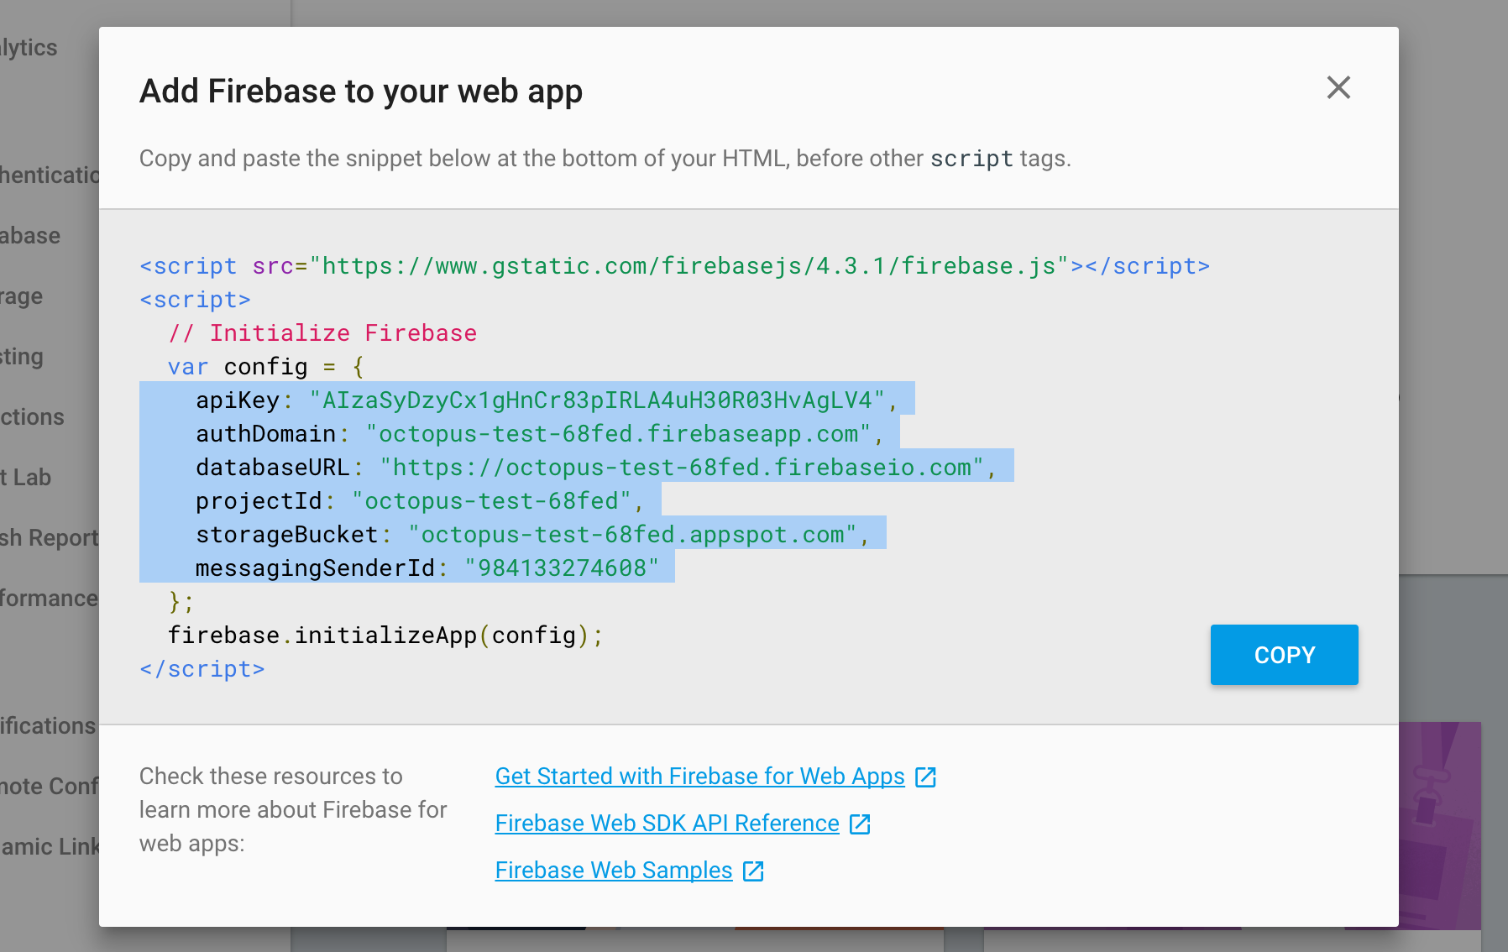This screenshot has height=952, width=1508.
Task: Click the purple card thumbnail behind the dialog
Action: (x=1440, y=826)
